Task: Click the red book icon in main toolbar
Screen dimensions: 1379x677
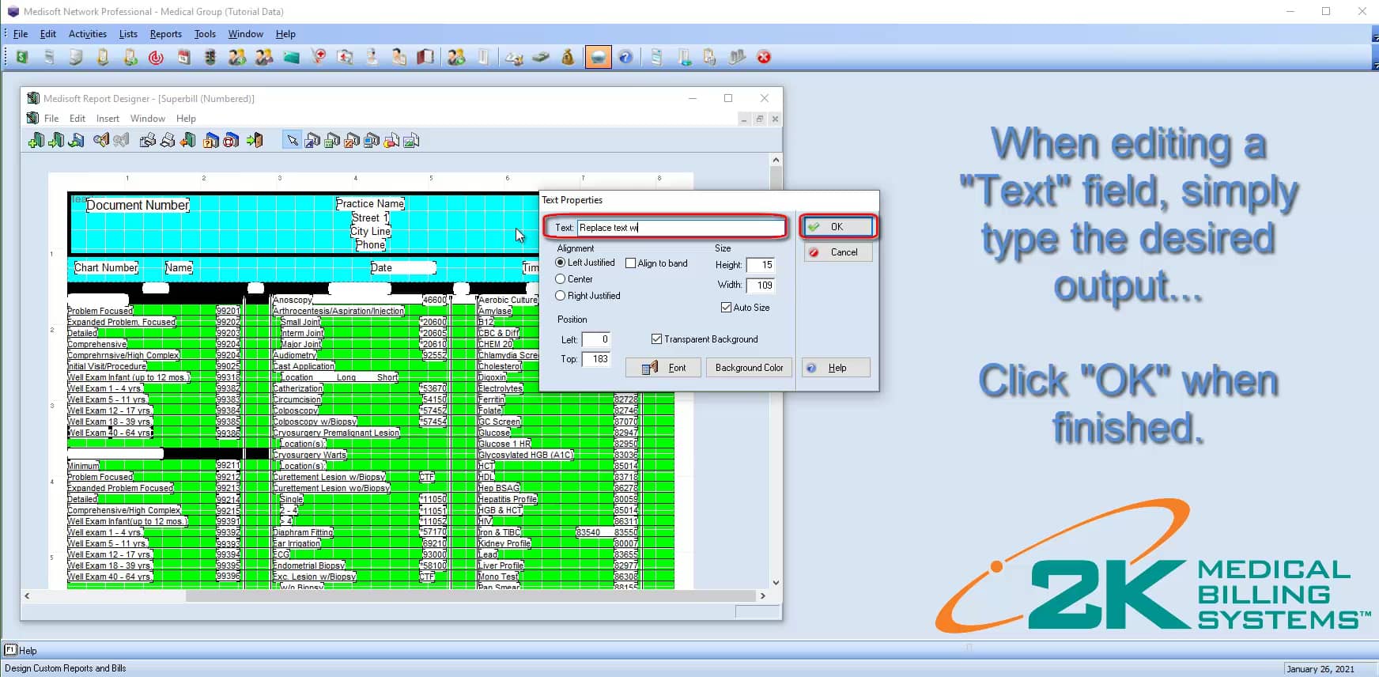Action: click(425, 57)
